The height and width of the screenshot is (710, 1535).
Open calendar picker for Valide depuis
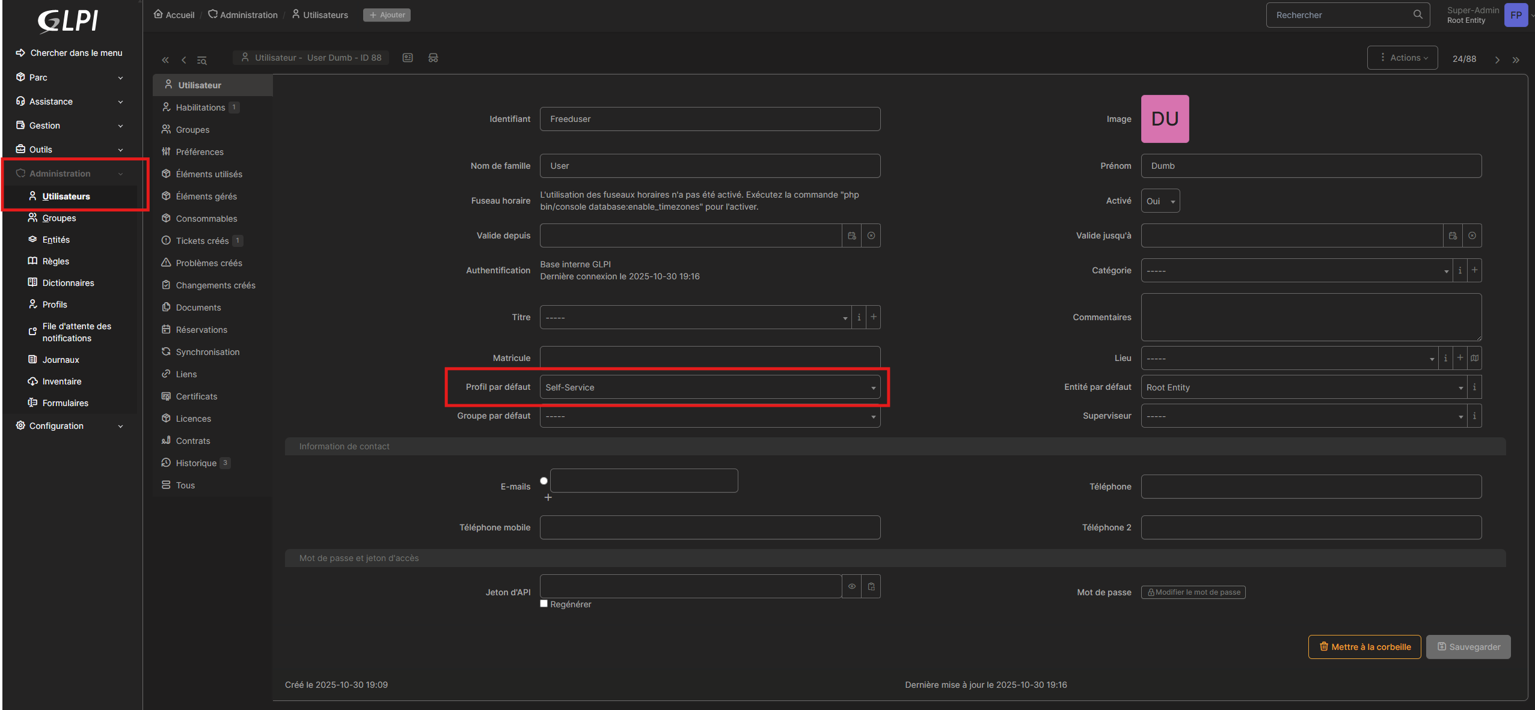coord(852,235)
